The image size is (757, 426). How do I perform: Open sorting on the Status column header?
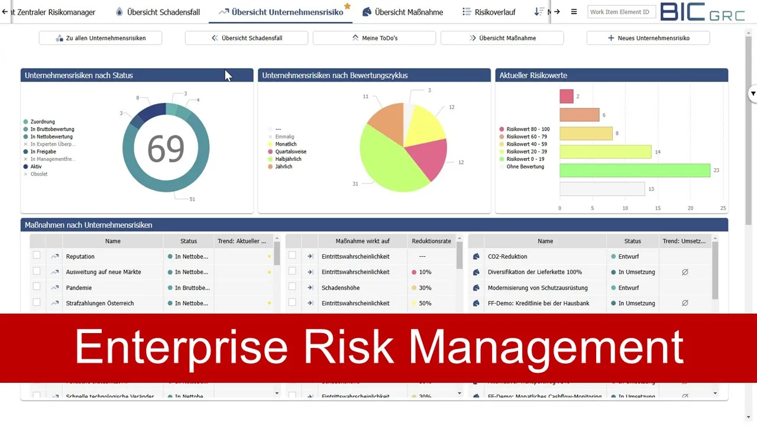[188, 241]
